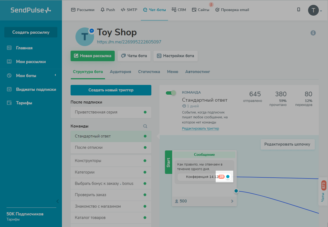The image size is (328, 227).
Task: Click the 80 переходов statistic
Action: [304, 98]
